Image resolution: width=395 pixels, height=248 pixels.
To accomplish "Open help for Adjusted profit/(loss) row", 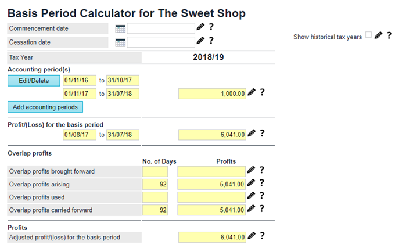I will (x=262, y=236).
